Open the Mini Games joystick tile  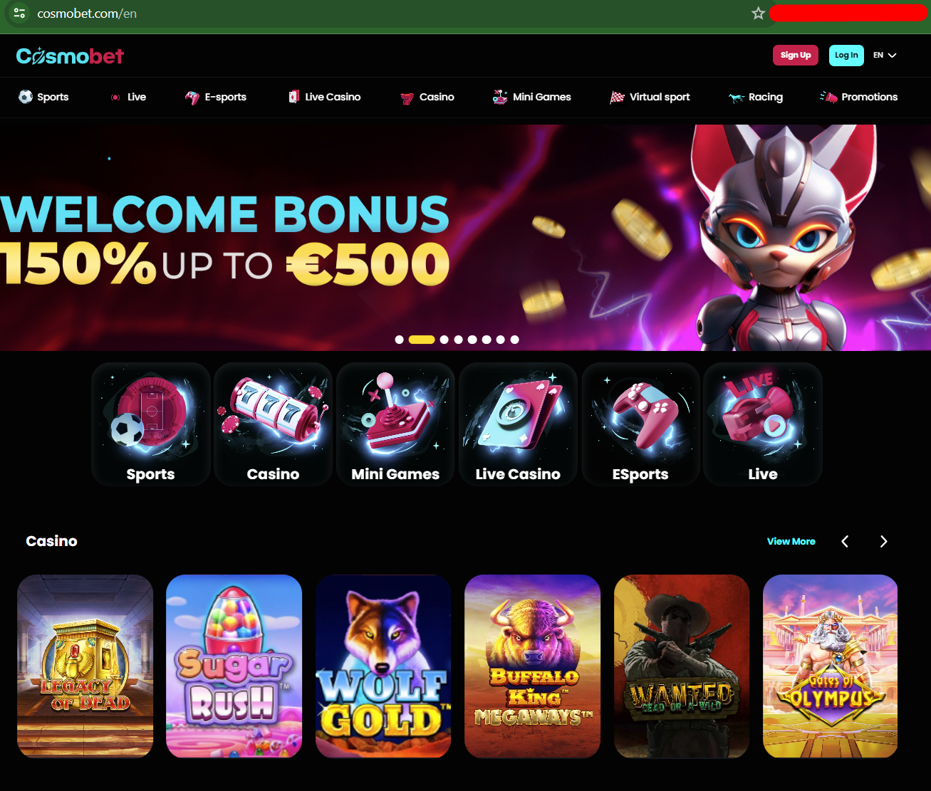pos(395,424)
